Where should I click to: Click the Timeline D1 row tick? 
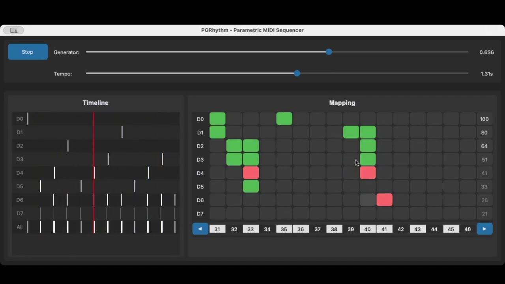(122, 132)
